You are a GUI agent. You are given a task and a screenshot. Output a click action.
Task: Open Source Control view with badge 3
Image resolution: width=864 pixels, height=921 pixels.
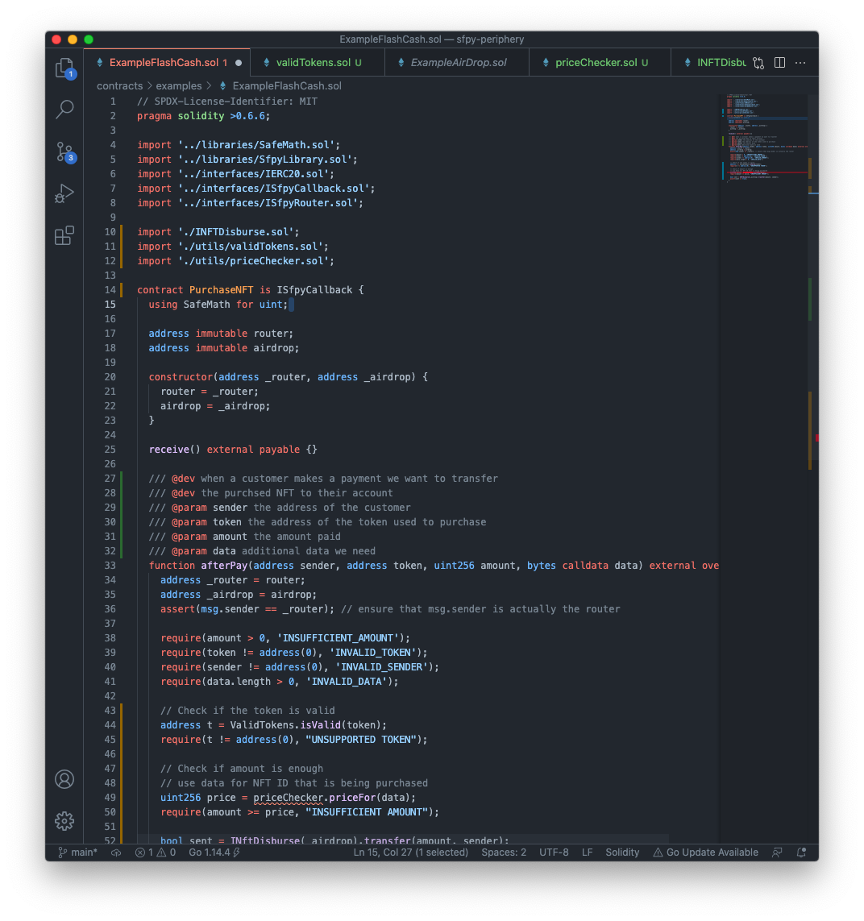pos(65,152)
